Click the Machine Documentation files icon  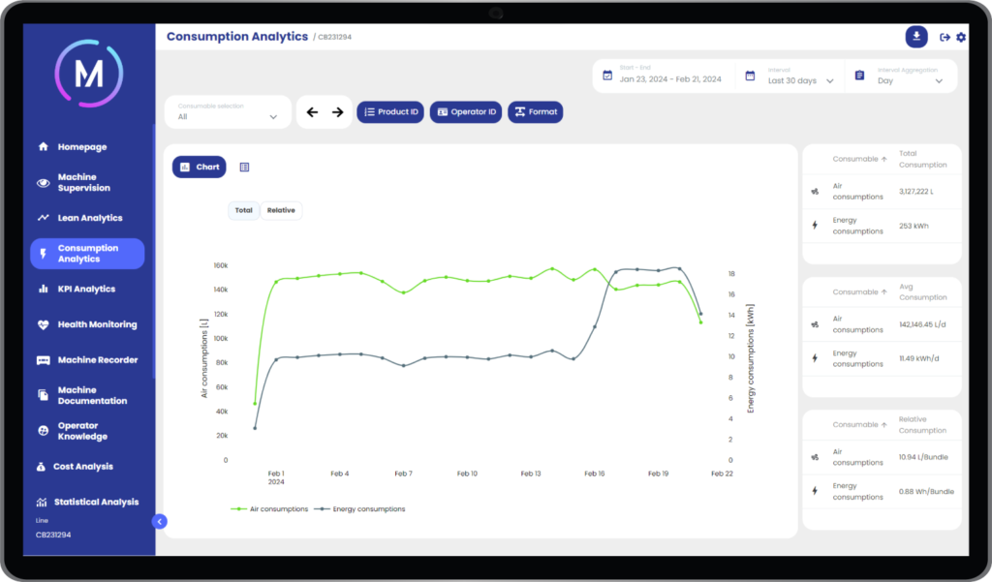click(x=43, y=395)
